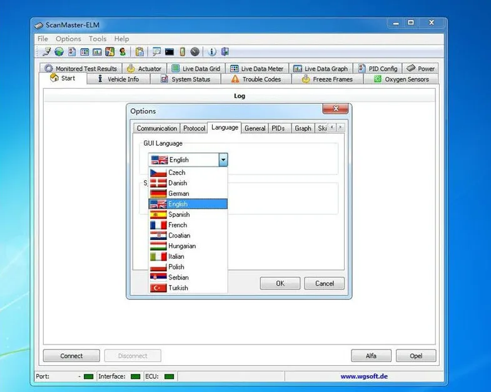Open the www.wgsoft.de link

364,376
